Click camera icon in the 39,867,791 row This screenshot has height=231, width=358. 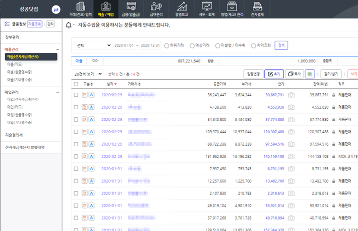[291, 95]
